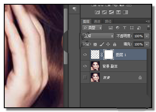Image resolution: width=156 pixels, height=112 pixels.
Task: Lock all layer attributes
Action: [115, 44]
